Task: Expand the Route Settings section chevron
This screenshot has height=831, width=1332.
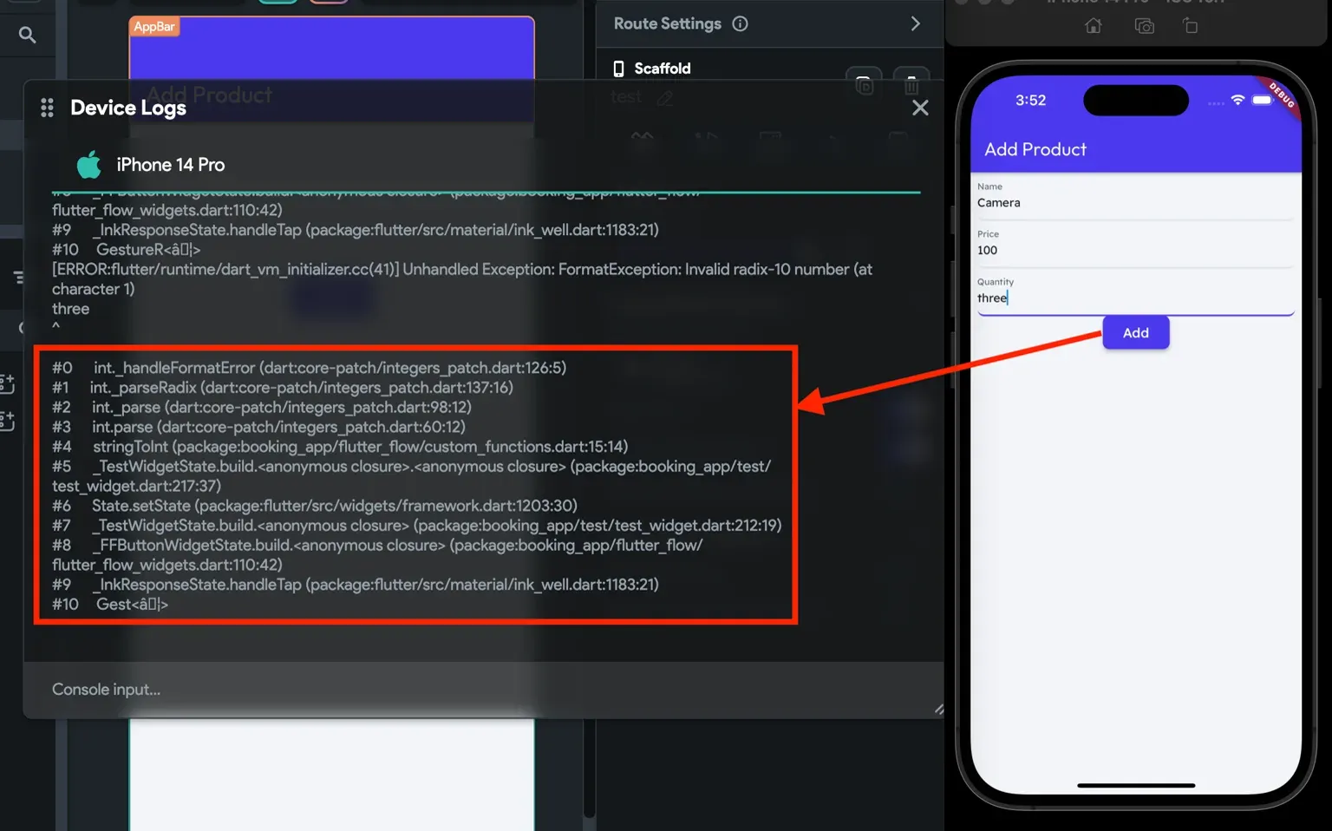Action: (x=916, y=23)
